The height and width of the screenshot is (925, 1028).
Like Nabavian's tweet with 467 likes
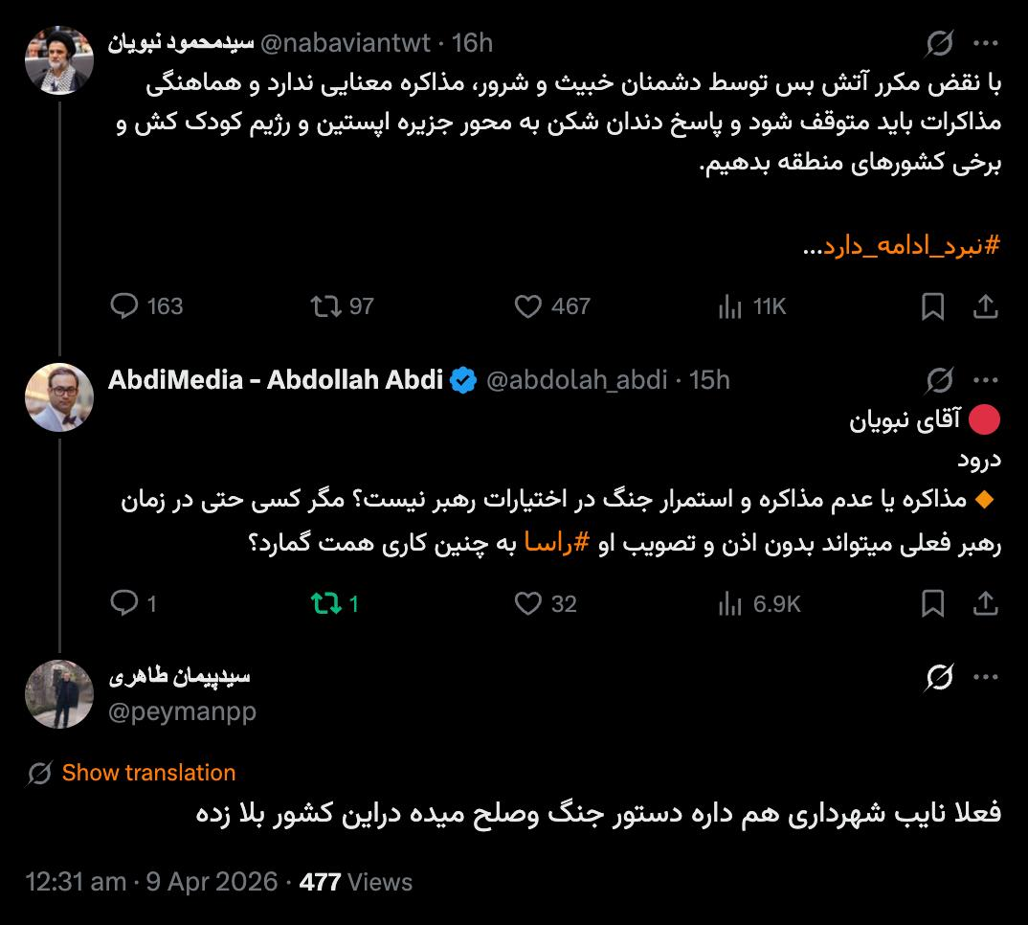pos(528,305)
